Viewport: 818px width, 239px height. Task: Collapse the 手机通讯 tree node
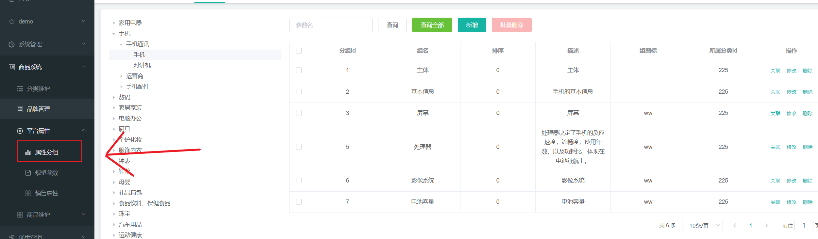coord(121,44)
